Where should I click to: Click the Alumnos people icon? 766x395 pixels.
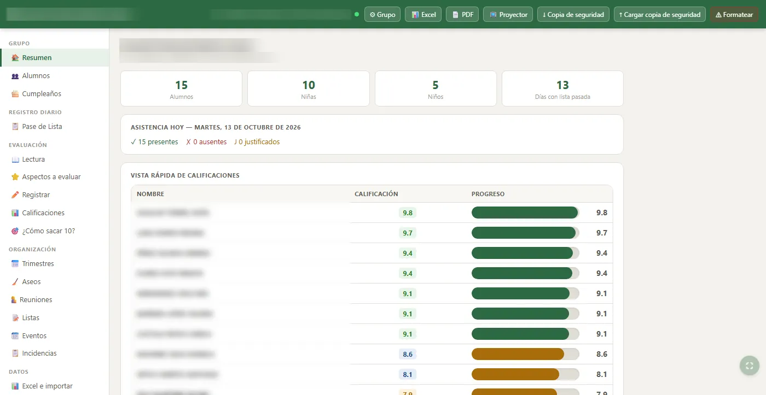coord(15,76)
